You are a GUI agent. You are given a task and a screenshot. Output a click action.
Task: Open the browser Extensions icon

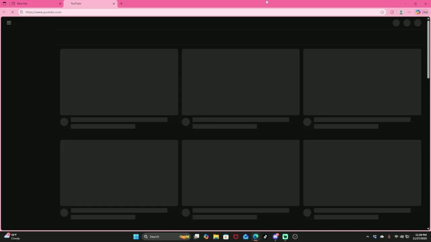392,12
